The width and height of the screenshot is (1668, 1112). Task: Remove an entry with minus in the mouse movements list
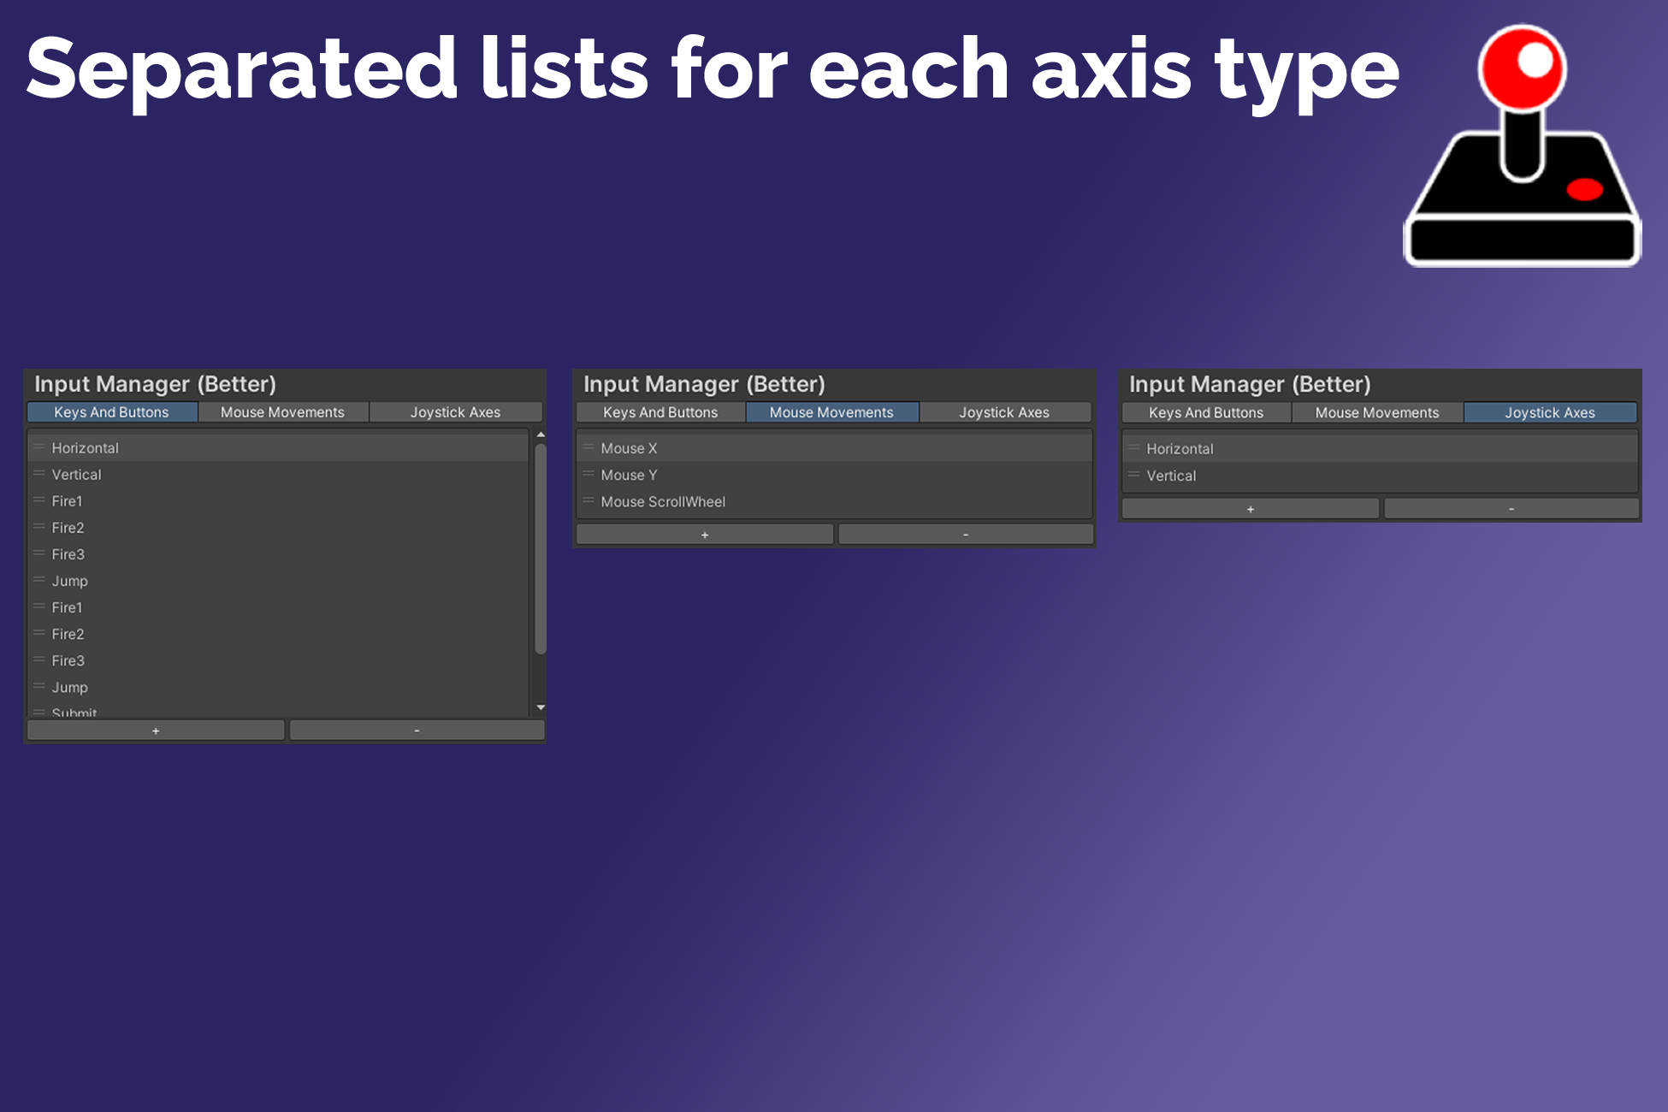tap(965, 535)
